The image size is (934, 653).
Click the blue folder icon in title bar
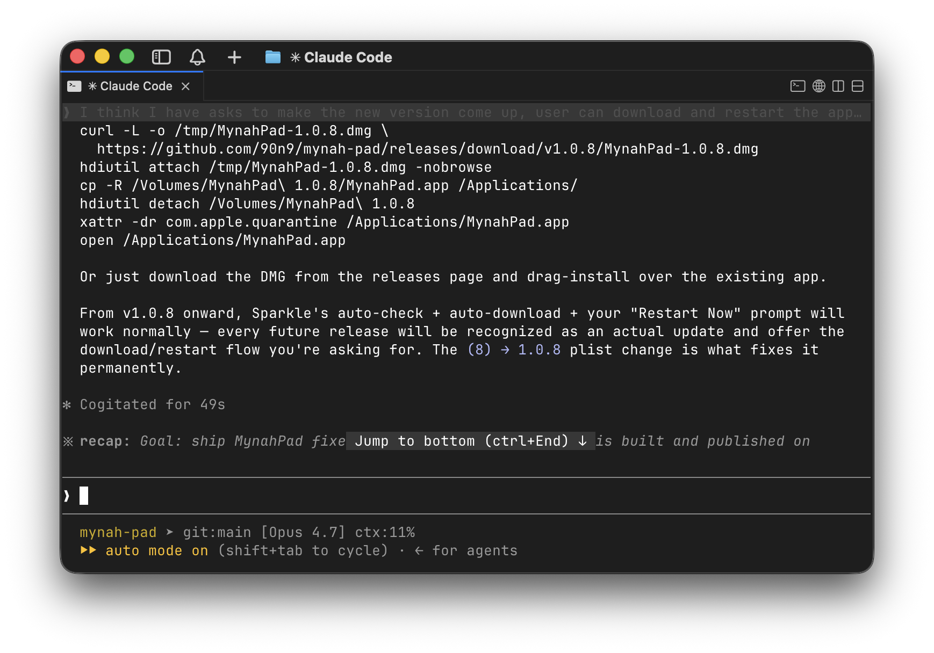(x=273, y=57)
